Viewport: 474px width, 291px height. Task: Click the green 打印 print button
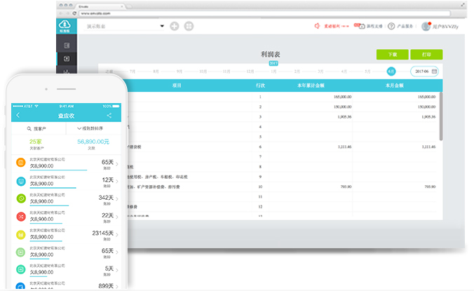click(426, 54)
